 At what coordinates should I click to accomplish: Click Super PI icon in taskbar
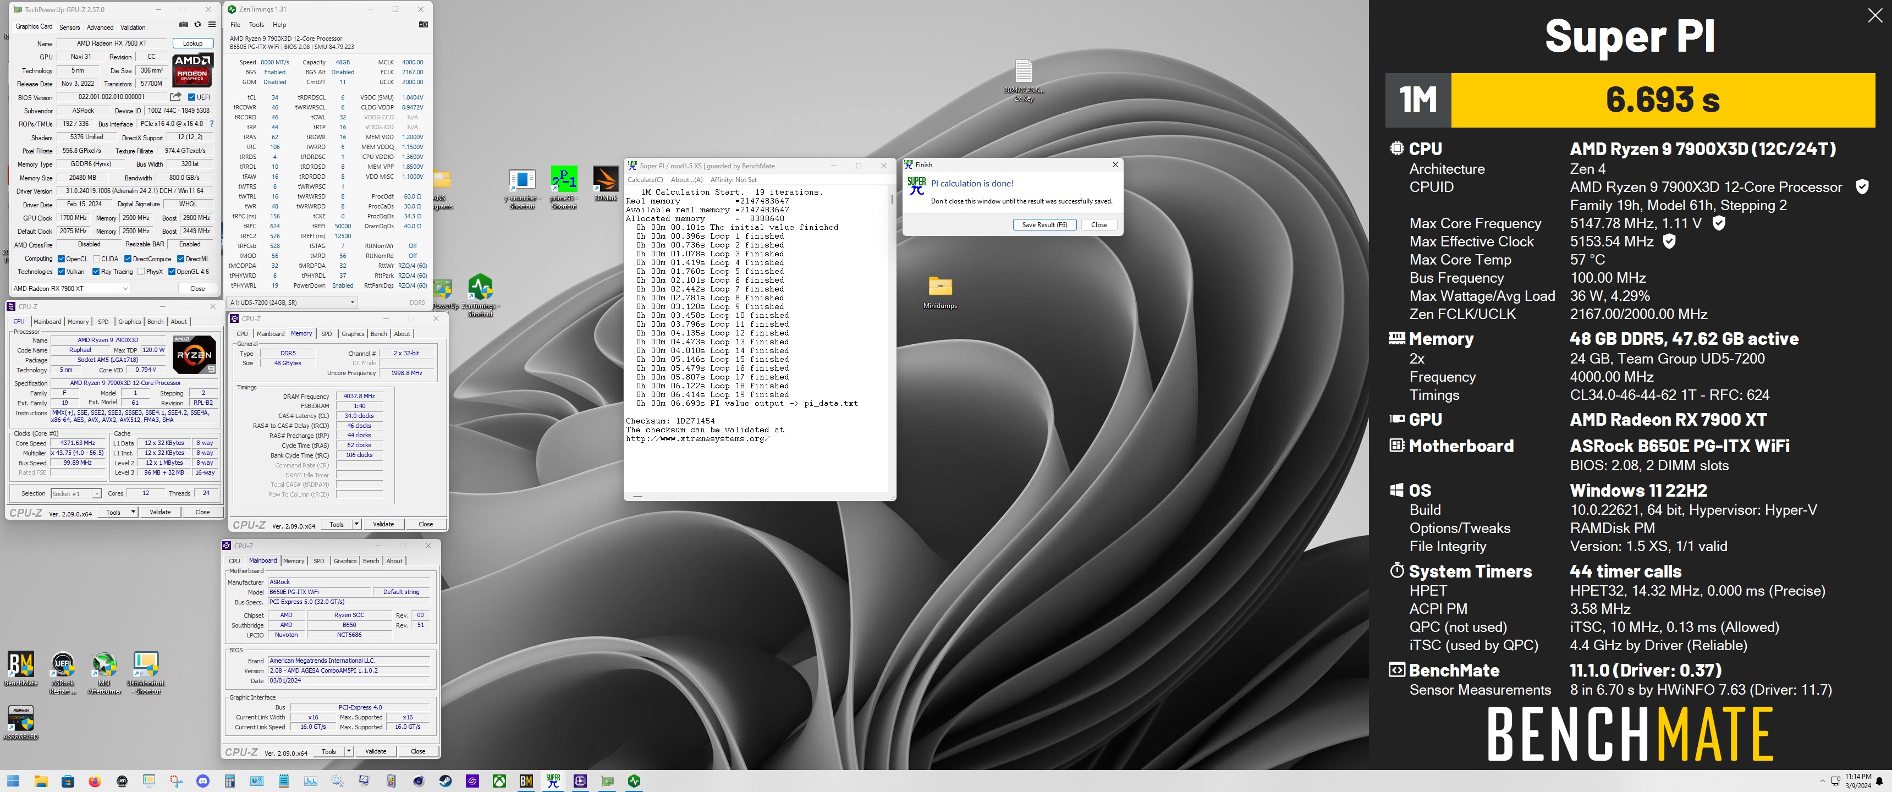[553, 781]
